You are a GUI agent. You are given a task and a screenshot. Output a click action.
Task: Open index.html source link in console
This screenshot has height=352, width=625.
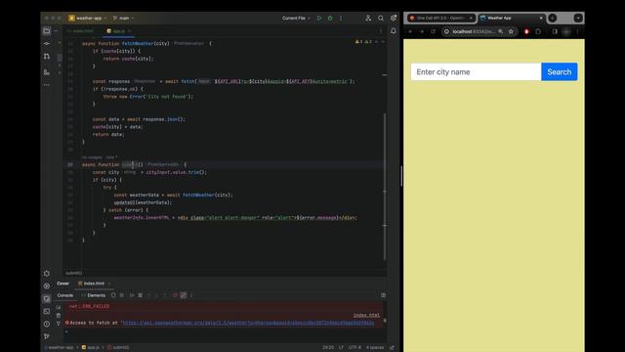pyautogui.click(x=366, y=315)
